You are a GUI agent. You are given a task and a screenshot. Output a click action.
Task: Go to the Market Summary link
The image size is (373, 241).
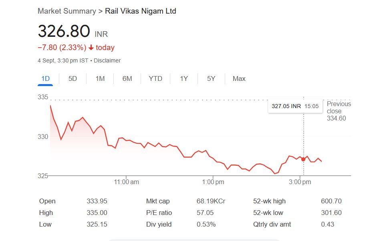pyautogui.click(x=67, y=11)
